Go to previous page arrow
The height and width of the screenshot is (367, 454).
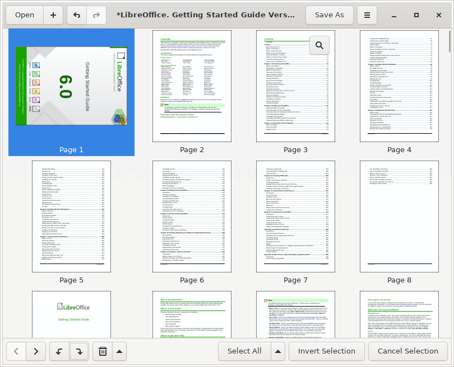pos(16,351)
